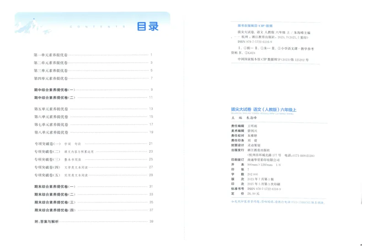
Task: Select 专项突破卷(一) 字词 句段 row
Action: coord(94,144)
